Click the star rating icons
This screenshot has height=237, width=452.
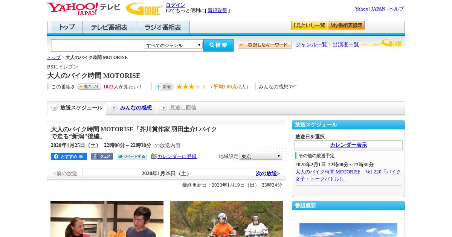[192, 87]
